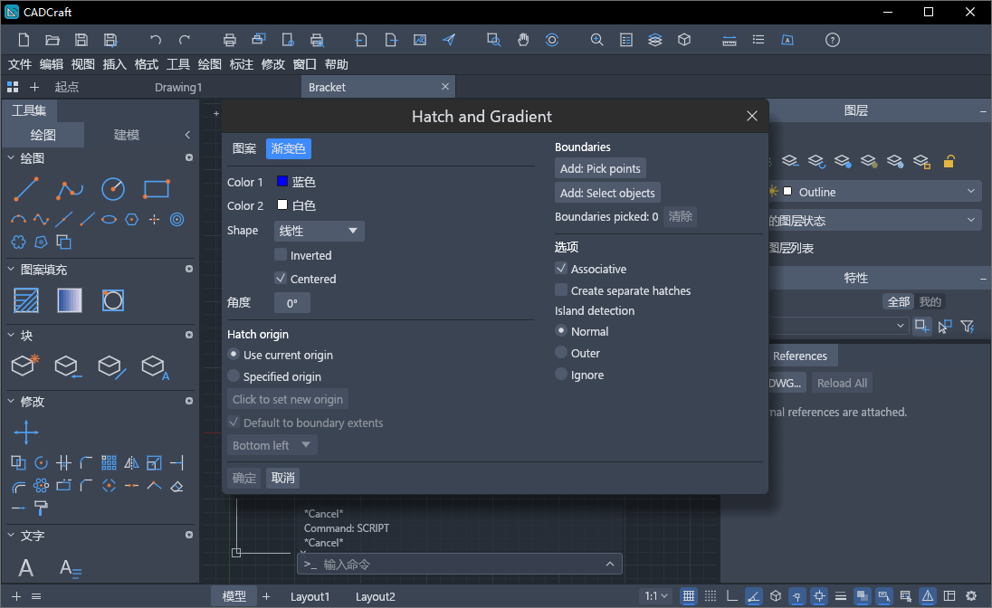The image size is (992, 608).
Task: Select the Circle drawing tool
Action: (x=113, y=189)
